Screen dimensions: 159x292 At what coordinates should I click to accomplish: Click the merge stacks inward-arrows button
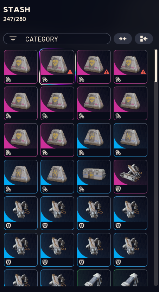click(x=123, y=39)
